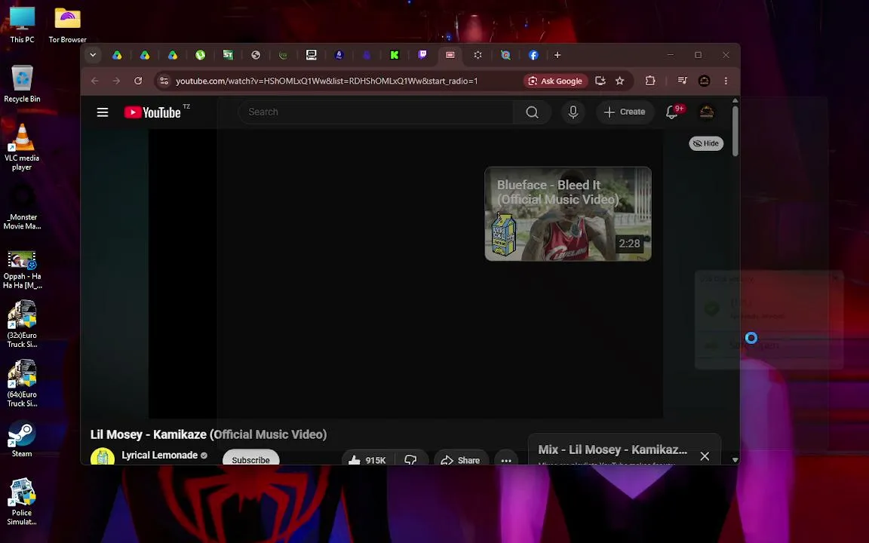
Task: Switch to the Twitch tab
Action: 422,55
